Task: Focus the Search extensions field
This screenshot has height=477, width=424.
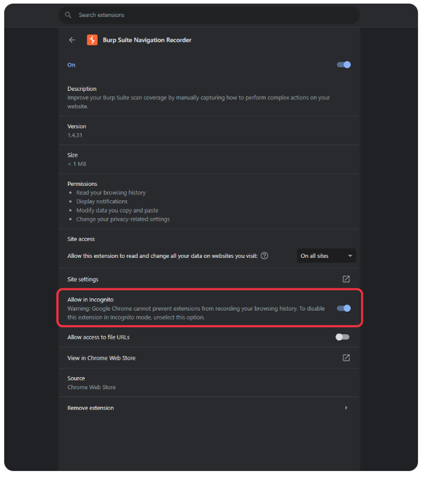Action: click(209, 15)
